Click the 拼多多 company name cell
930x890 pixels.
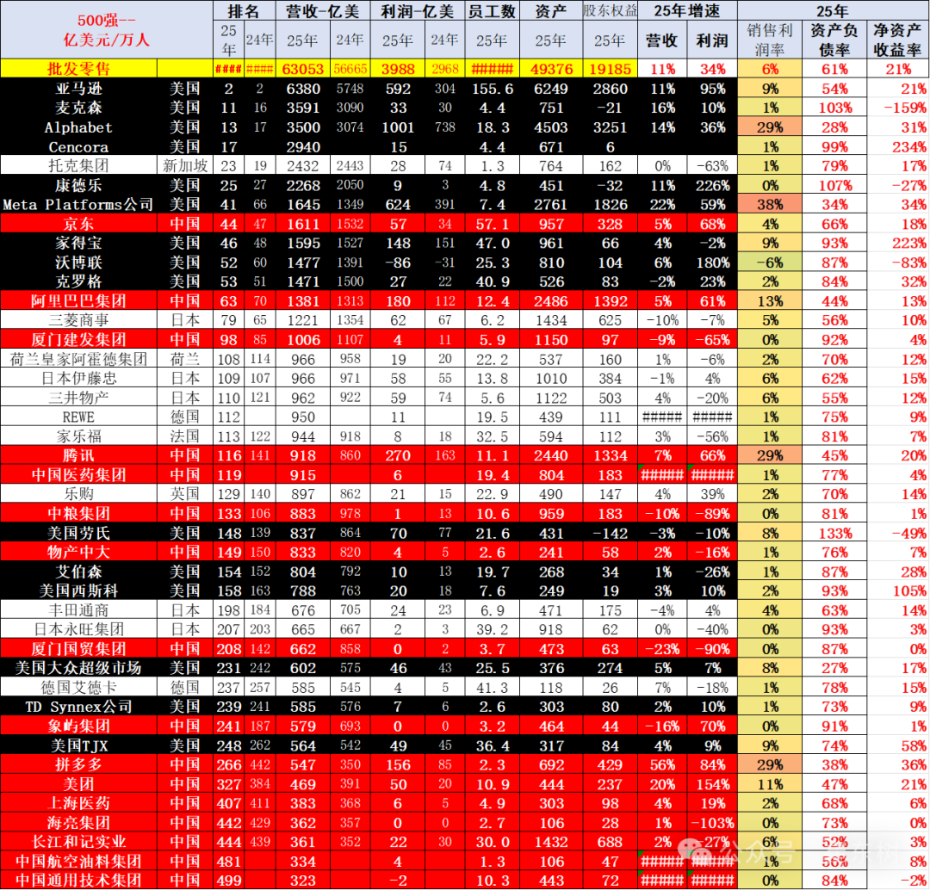[x=78, y=764]
